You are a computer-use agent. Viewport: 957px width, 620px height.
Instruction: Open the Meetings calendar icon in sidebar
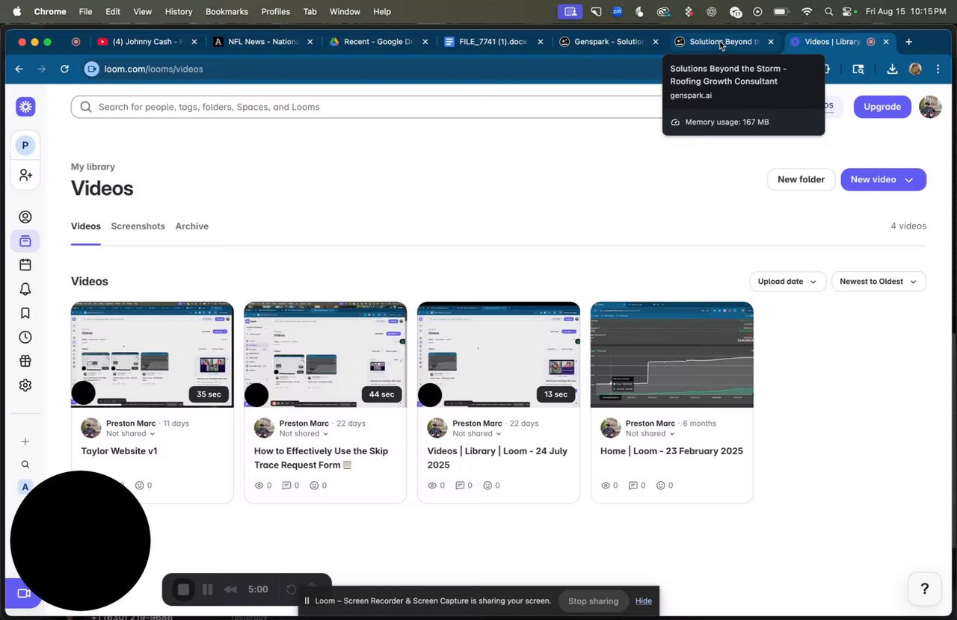25,265
